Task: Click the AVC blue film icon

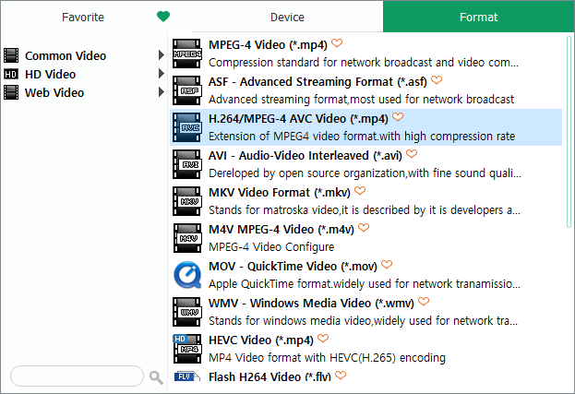Action: click(x=187, y=127)
